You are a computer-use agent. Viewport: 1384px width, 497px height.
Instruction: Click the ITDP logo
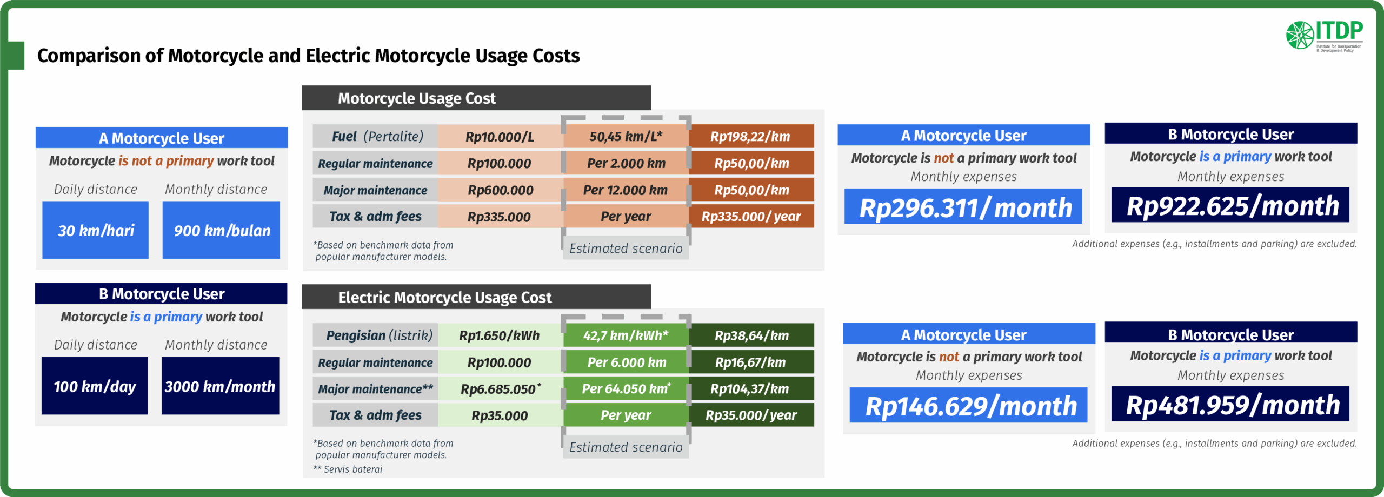1324,36
